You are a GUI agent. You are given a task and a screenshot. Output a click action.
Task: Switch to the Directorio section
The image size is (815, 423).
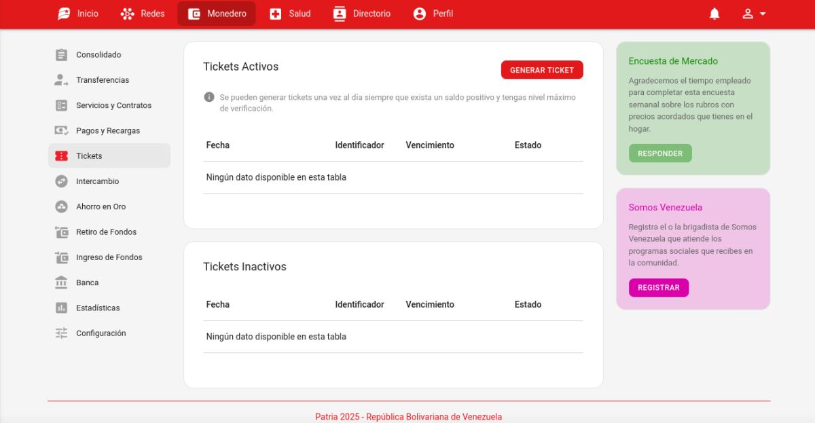coord(362,14)
